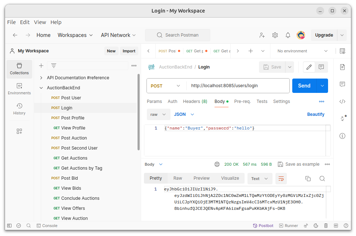
Task: Open the Edit menu
Action: [25, 22]
